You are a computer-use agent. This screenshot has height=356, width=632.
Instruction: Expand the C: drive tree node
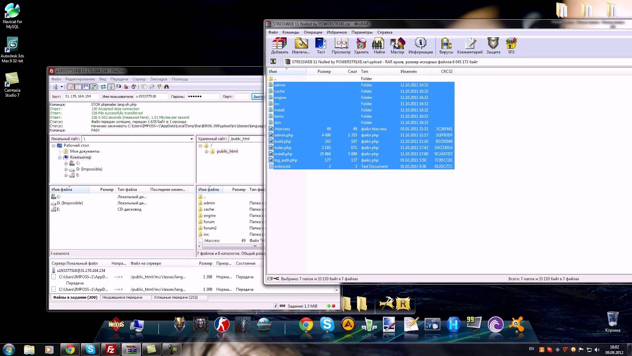point(66,163)
